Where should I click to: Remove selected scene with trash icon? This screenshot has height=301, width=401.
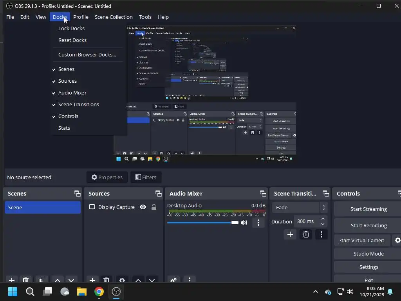pos(25,280)
